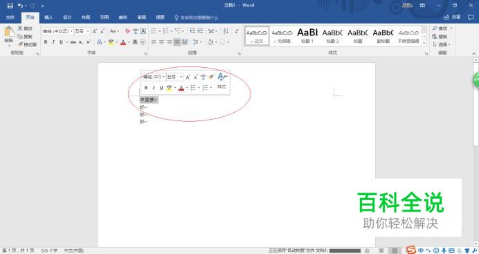Click the Subscript x₂ icon
The height and width of the screenshot is (254, 479).
click(81, 42)
